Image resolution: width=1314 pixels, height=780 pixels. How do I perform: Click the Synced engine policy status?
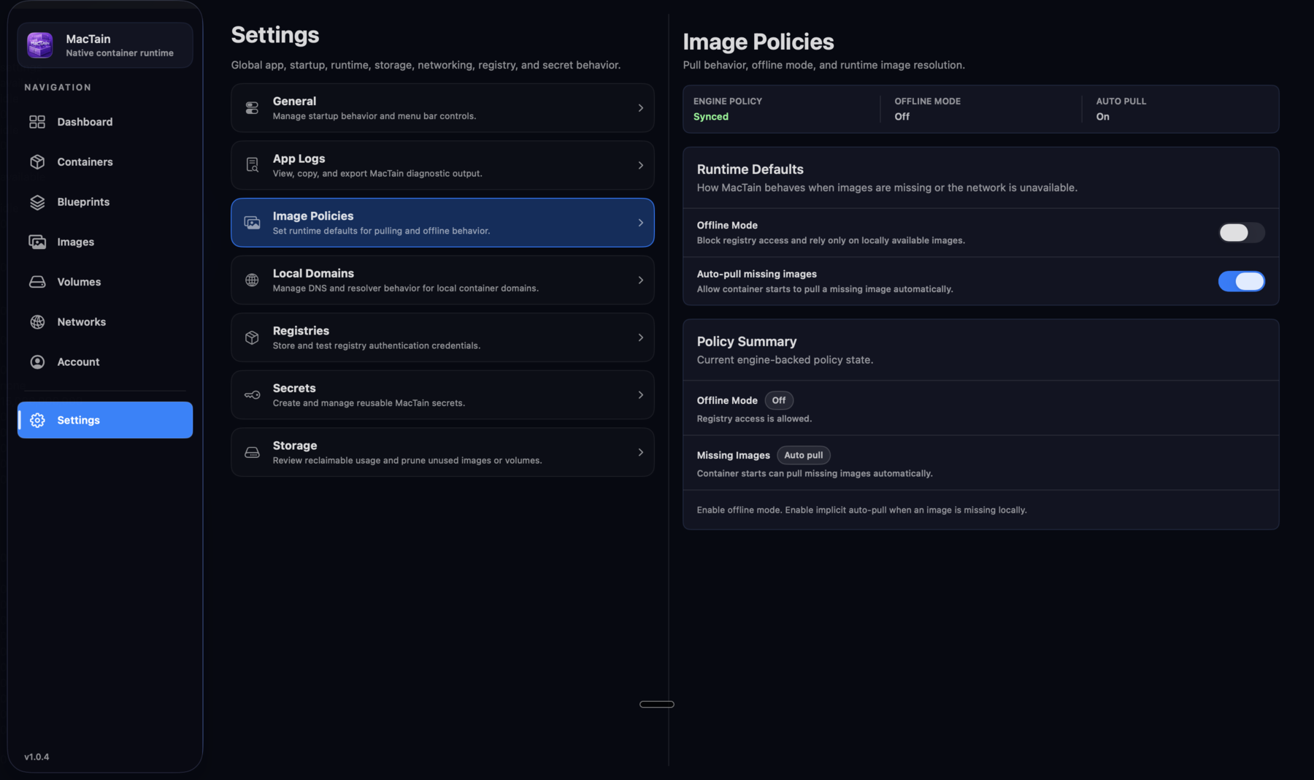(711, 117)
